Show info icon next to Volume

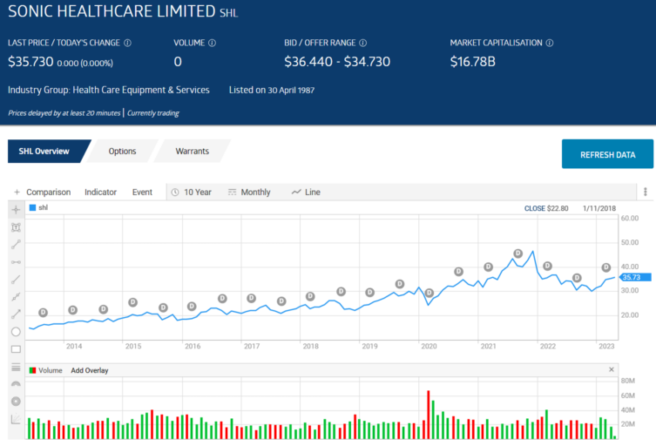pyautogui.click(x=212, y=43)
